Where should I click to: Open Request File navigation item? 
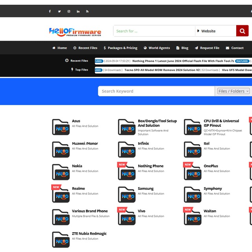point(207,48)
